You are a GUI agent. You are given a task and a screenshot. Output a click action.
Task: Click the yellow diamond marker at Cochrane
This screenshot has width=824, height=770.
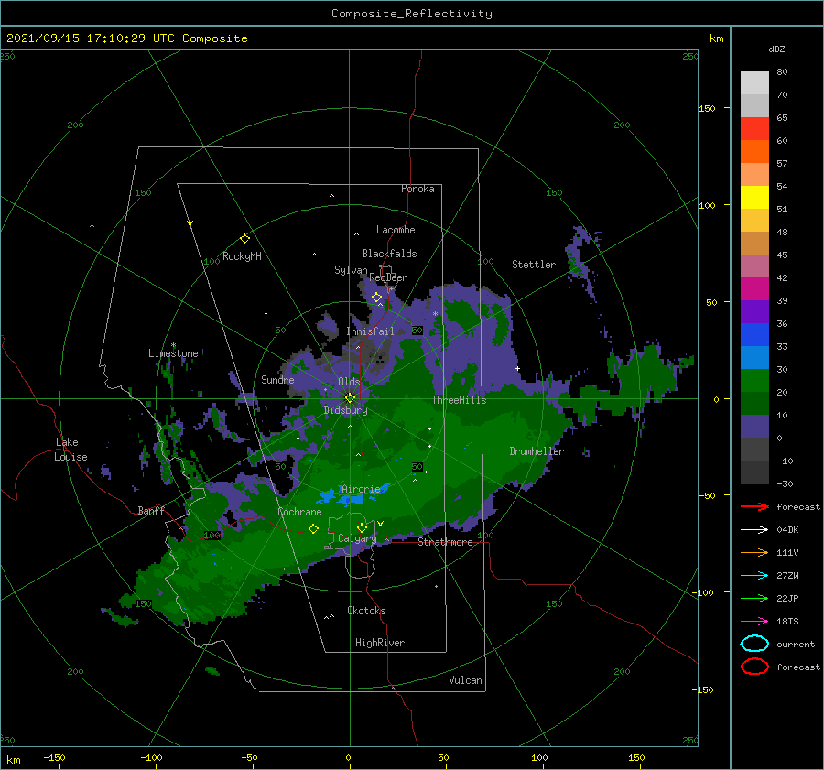click(x=313, y=528)
